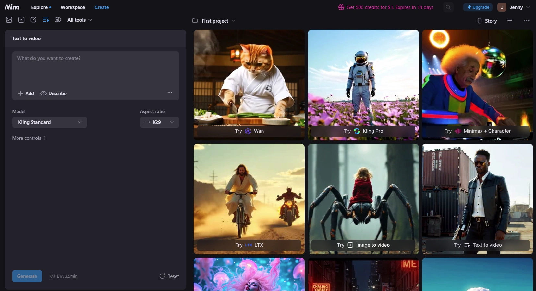Click the Upgrade button
The height and width of the screenshot is (291, 536).
[x=478, y=7]
